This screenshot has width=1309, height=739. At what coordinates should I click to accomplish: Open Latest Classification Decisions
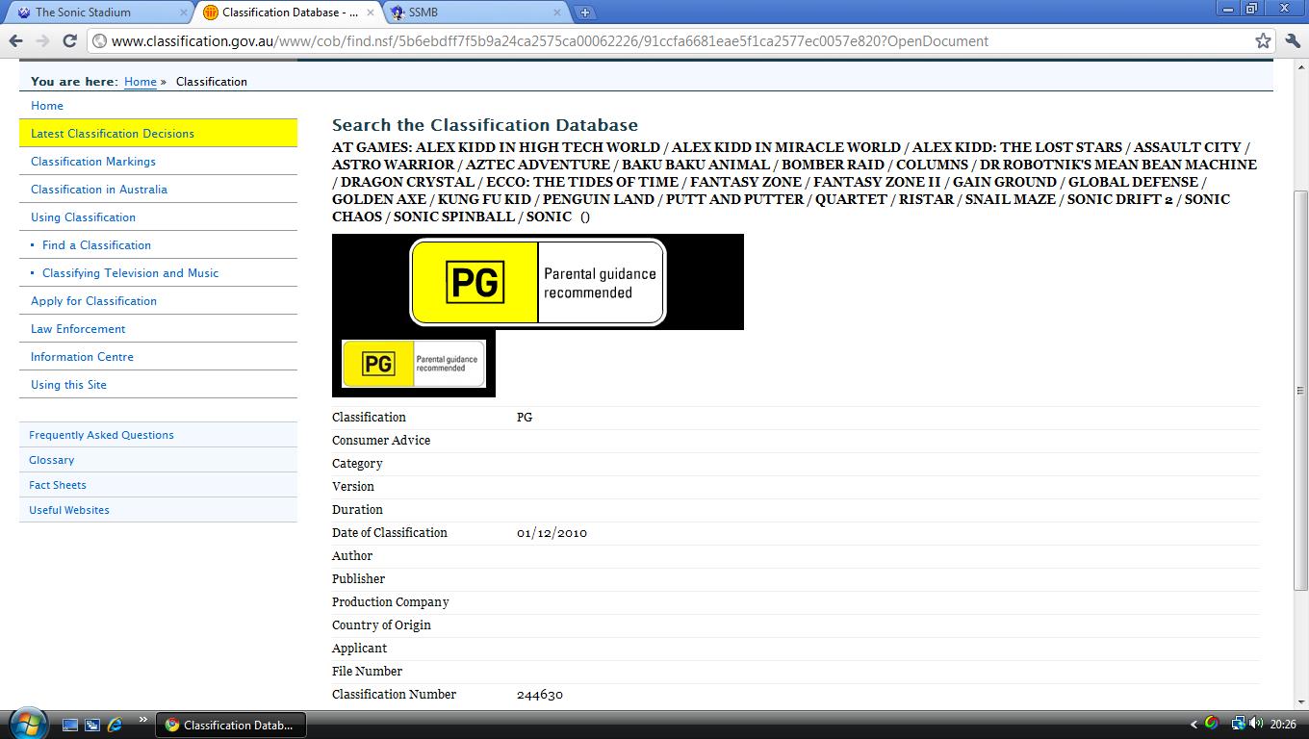pos(113,134)
